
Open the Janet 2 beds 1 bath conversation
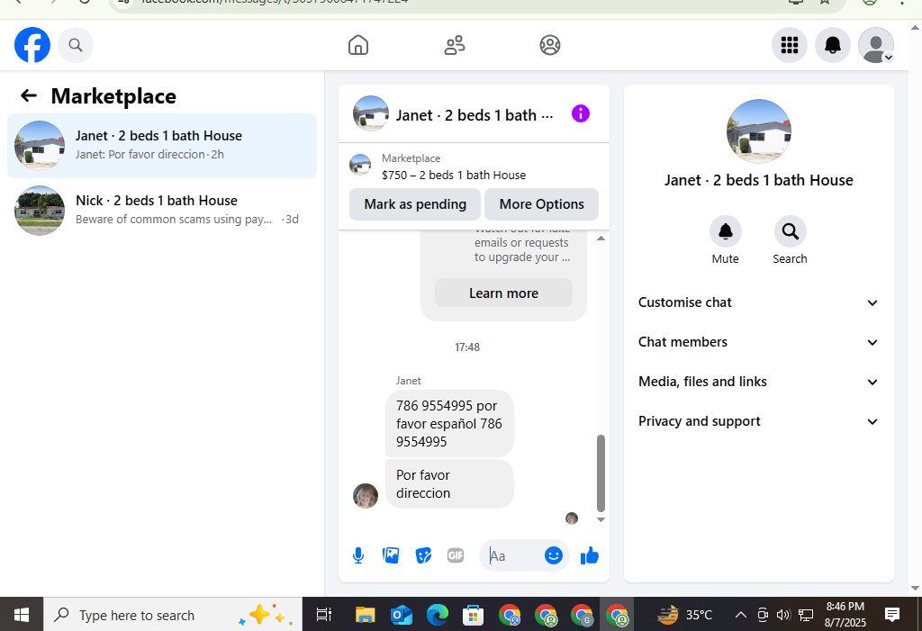pyautogui.click(x=162, y=145)
